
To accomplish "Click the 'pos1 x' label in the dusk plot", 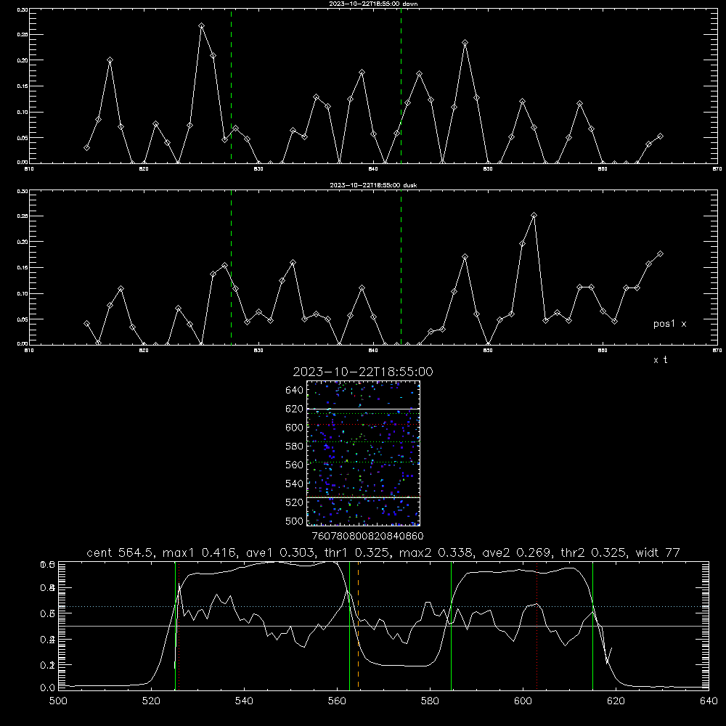I will (669, 324).
